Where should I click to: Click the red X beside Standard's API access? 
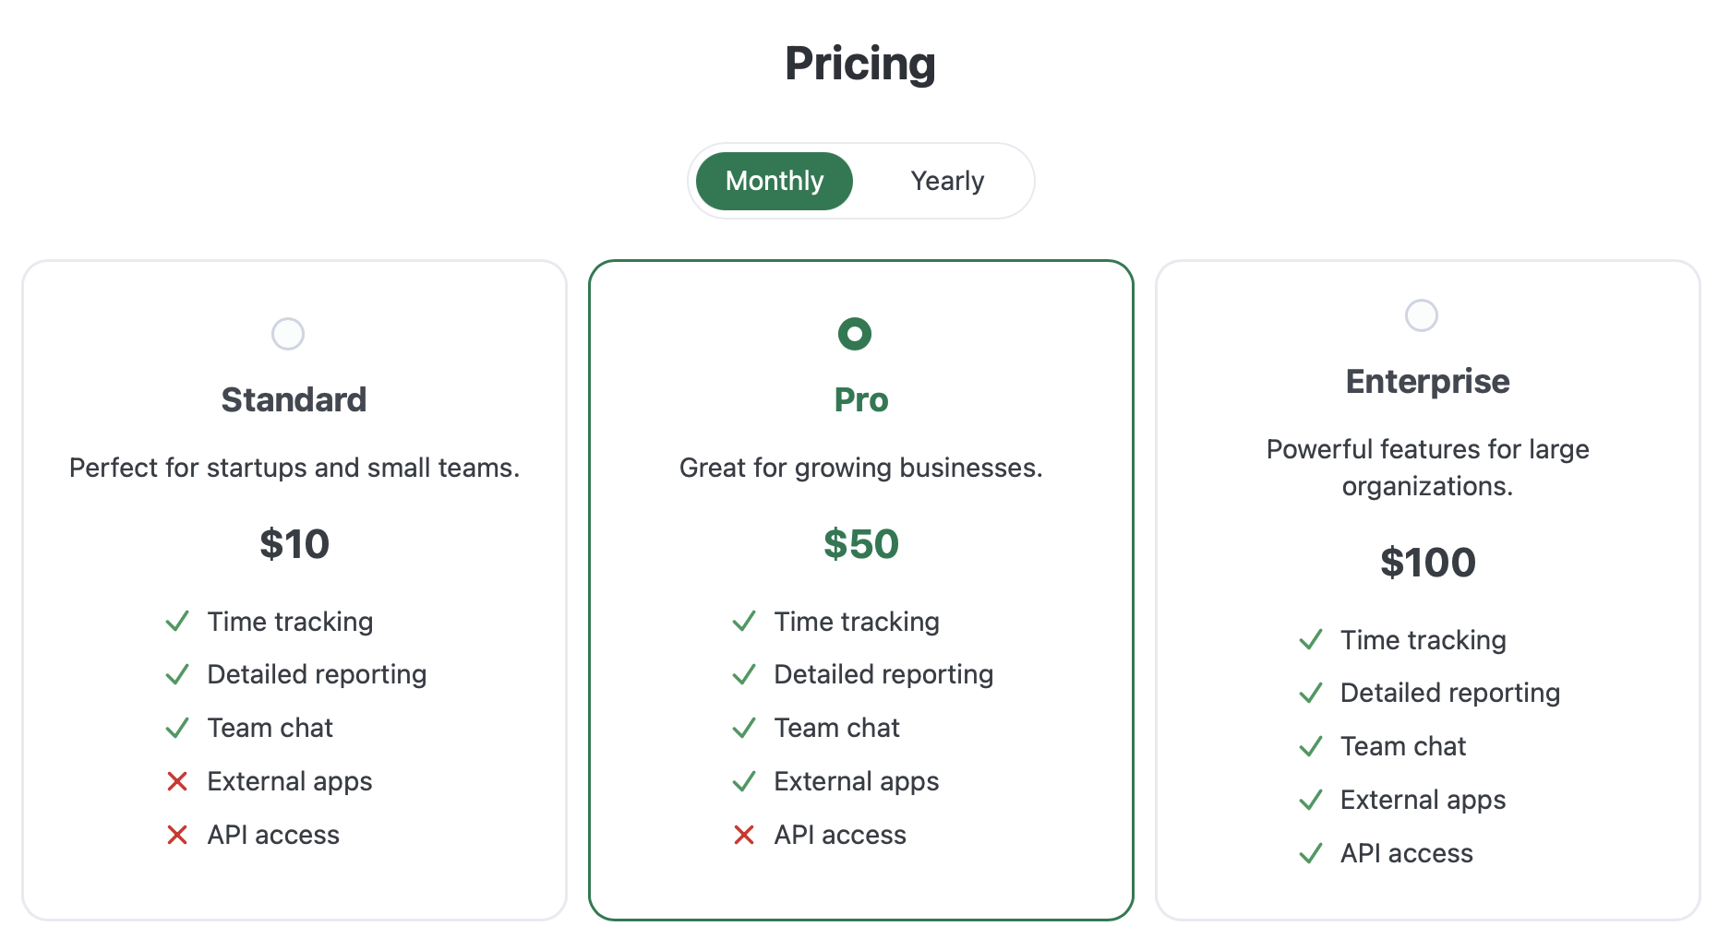coord(177,835)
